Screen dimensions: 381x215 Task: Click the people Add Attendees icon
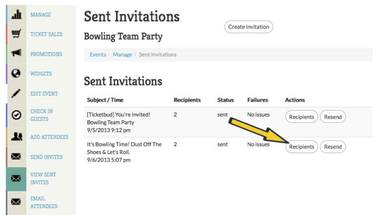click(x=16, y=137)
